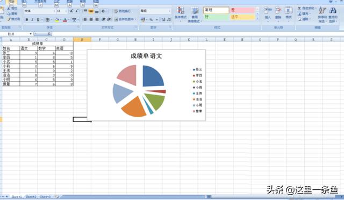Open the font size dropdown showing 11
The height and width of the screenshot is (200, 344).
point(66,11)
